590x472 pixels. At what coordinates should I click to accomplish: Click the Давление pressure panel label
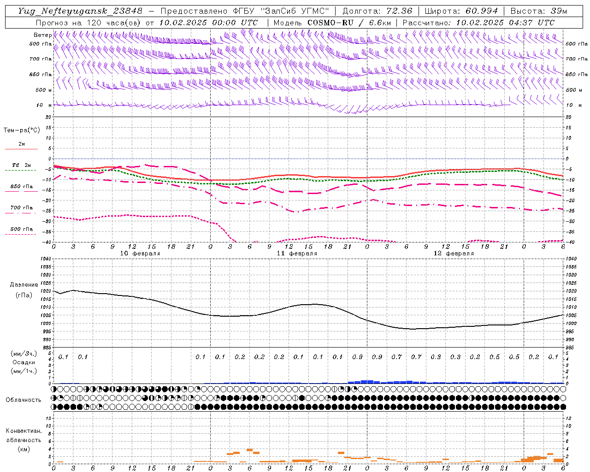point(24,285)
